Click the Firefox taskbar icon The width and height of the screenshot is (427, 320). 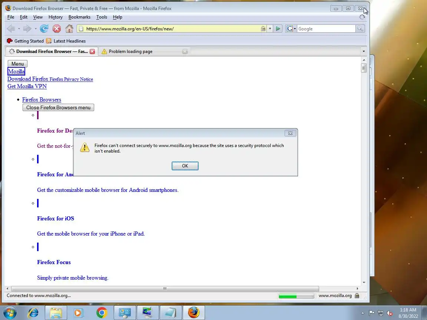point(193,312)
